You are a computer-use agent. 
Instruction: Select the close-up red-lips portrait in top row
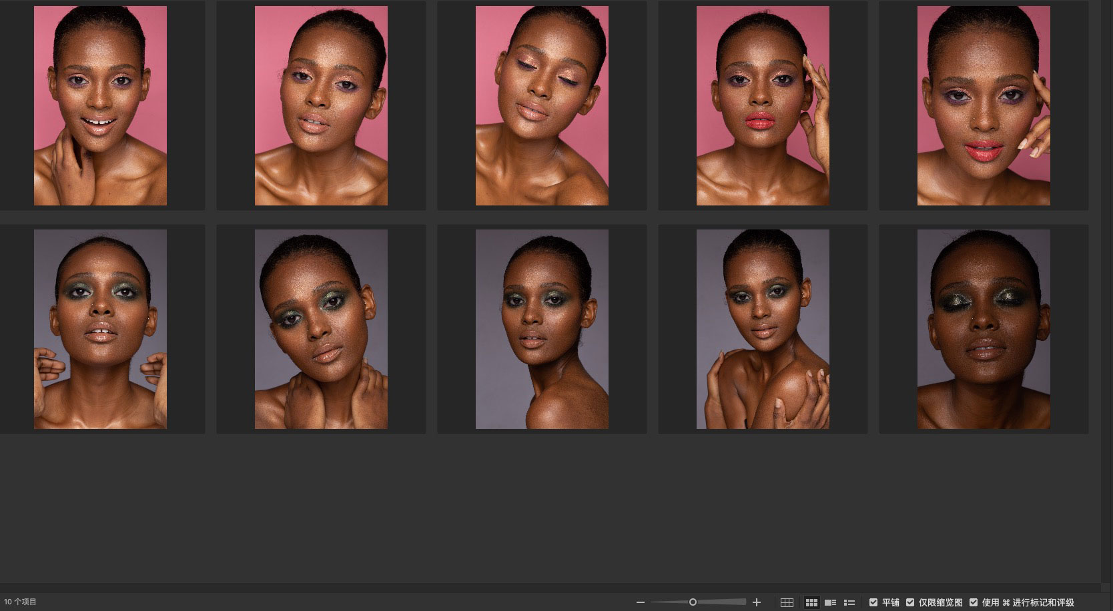984,105
